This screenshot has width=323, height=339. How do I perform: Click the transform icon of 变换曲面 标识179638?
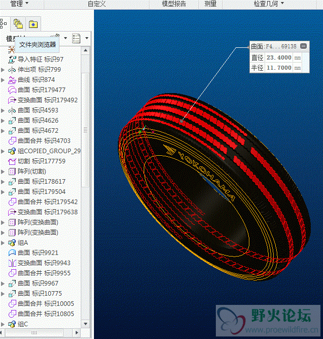tap(12, 212)
